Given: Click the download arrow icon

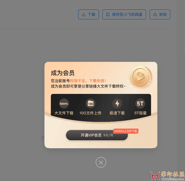Looking at the screenshot, I should (x=84, y=14).
